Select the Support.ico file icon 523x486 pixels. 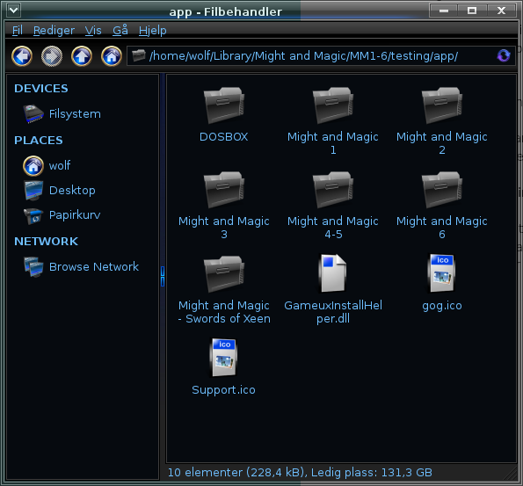tap(224, 358)
